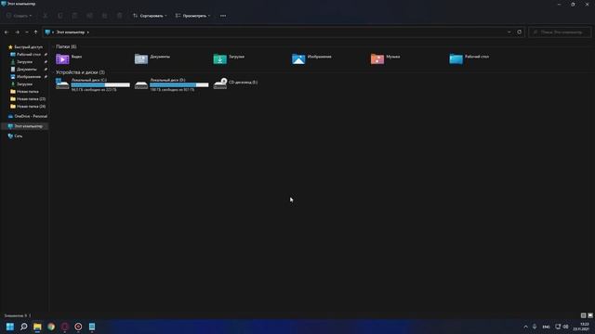Open the three-dots See more menu
Viewport: 595px width, 334px height.
(x=223, y=16)
